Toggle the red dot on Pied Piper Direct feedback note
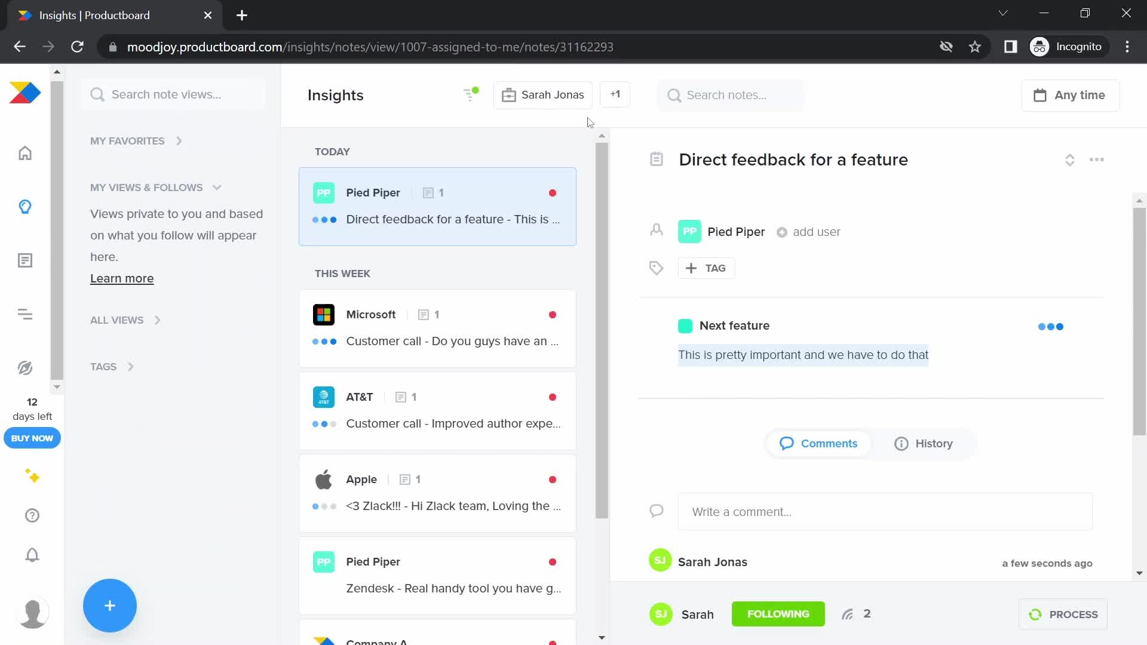 pyautogui.click(x=553, y=193)
